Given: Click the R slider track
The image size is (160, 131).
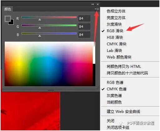Looking at the screenshot, I should tap(49, 17).
